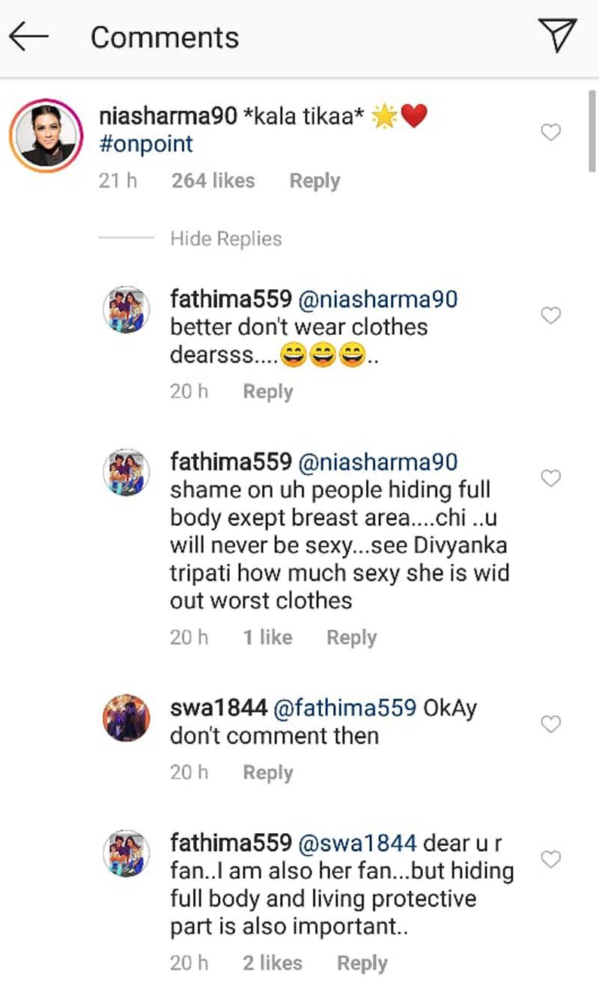Tap the back arrow icon
Image resolution: width=599 pixels, height=995 pixels.
tap(29, 36)
